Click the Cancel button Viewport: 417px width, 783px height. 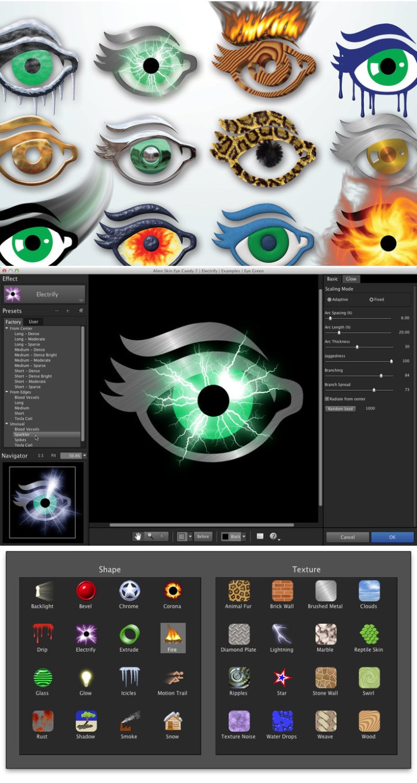[347, 537]
